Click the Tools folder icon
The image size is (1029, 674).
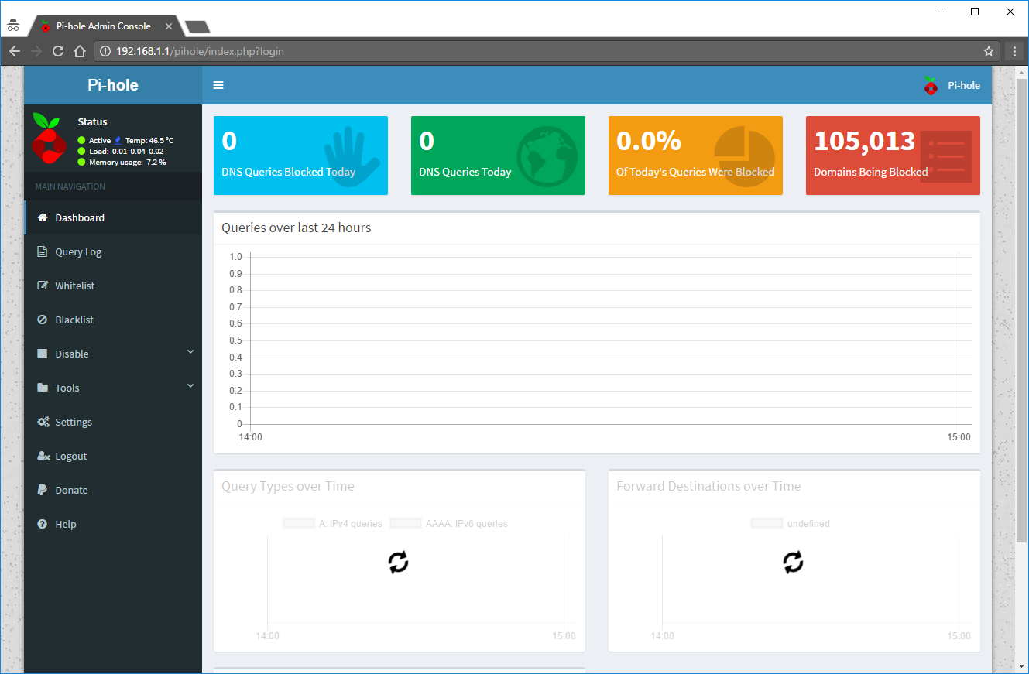43,388
